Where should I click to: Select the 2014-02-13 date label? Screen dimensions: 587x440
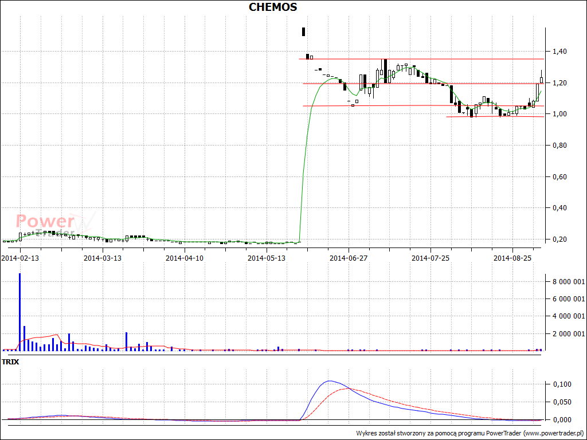(20, 258)
